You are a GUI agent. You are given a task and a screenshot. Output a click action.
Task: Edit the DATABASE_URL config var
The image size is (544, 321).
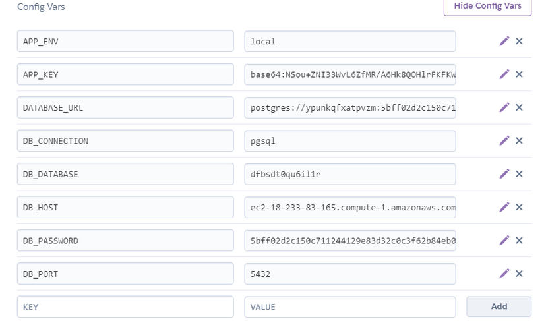tap(504, 107)
